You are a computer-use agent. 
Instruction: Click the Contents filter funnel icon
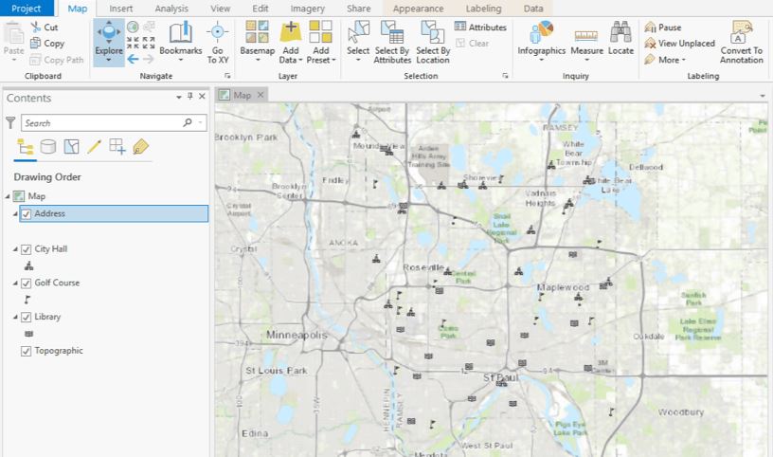[10, 123]
